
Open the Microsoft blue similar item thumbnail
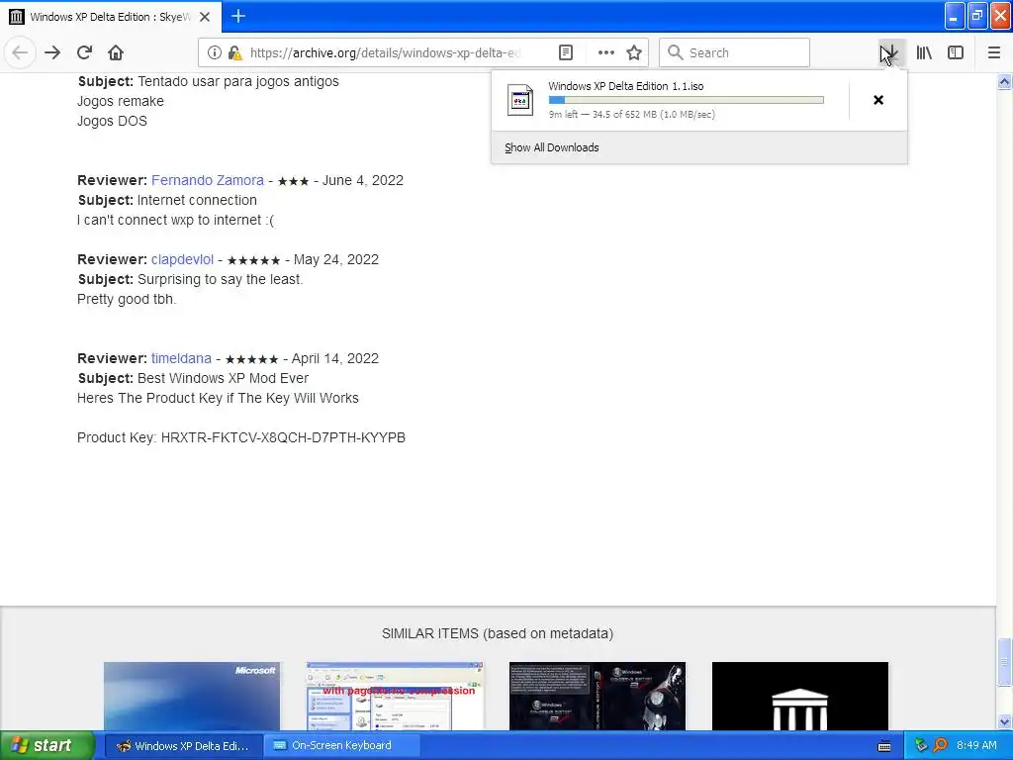(x=192, y=696)
